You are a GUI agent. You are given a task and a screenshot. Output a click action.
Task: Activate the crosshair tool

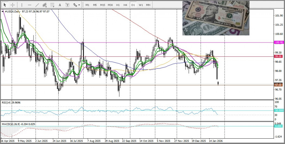13,5
